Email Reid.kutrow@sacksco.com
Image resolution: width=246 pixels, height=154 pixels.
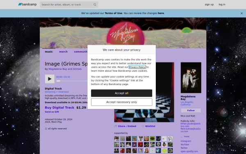191,130
